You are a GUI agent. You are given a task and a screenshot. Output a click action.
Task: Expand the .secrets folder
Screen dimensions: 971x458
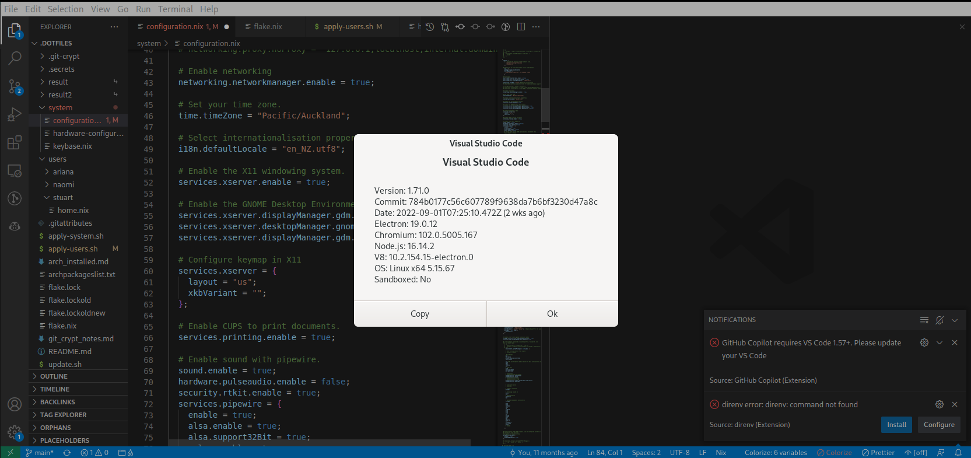pyautogui.click(x=78, y=69)
